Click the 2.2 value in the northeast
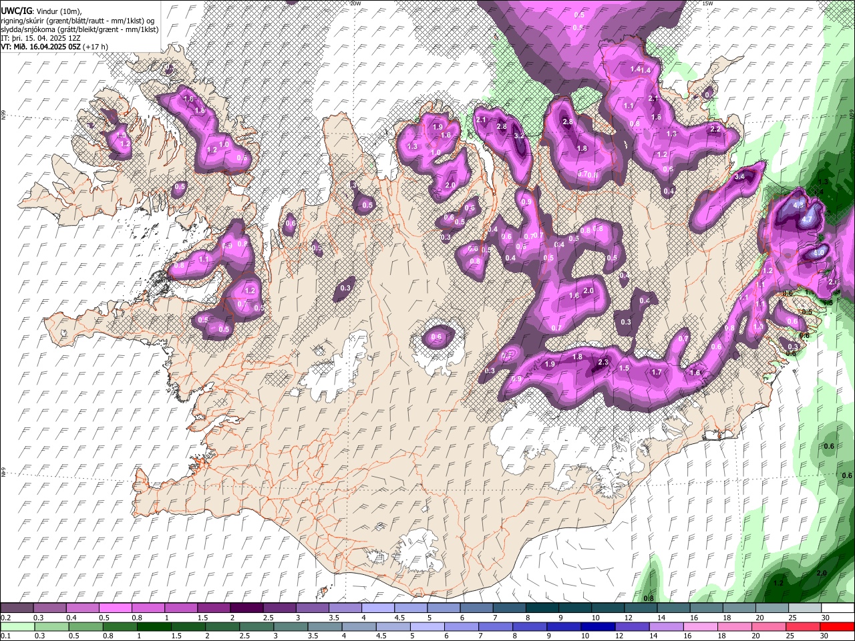The width and height of the screenshot is (855, 641). tap(715, 130)
